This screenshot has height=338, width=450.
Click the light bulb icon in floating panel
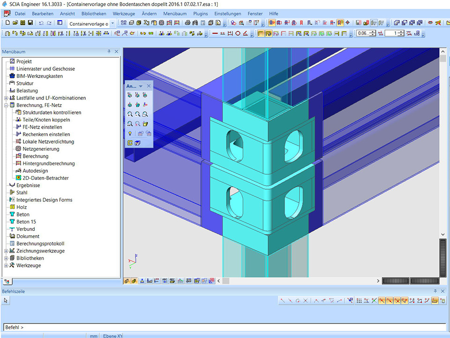tap(129, 133)
